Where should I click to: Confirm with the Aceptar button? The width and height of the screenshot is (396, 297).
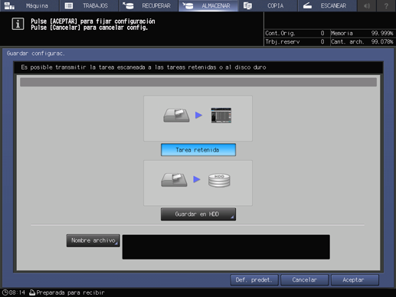click(x=355, y=280)
